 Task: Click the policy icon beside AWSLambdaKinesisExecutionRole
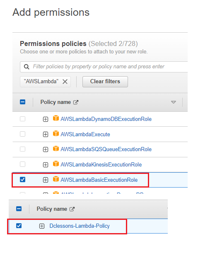pos(56,164)
